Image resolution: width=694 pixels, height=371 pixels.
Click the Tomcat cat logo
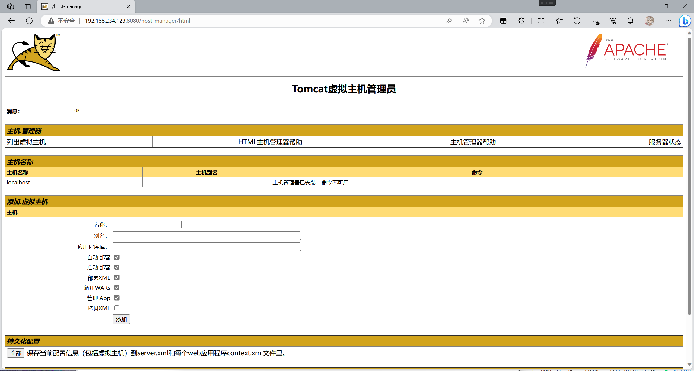click(33, 52)
